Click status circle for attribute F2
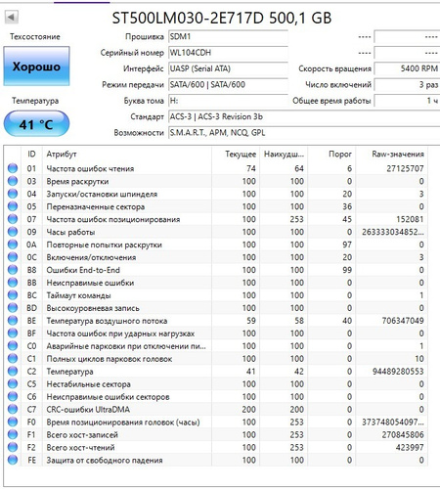Image resolution: width=440 pixels, height=489 pixels. pyautogui.click(x=13, y=447)
